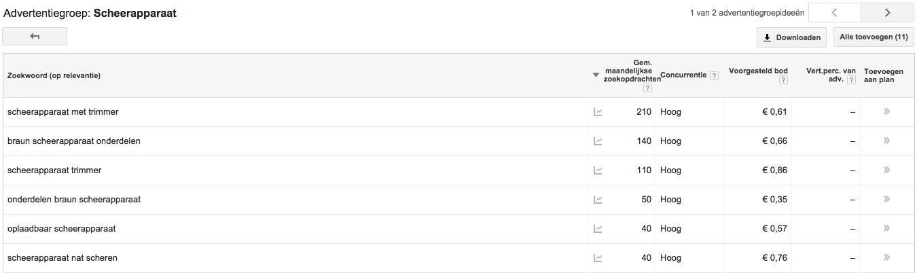Select keyword 'onderdelen braun scheerapparaat' row
This screenshot has width=917, height=273.
[74, 200]
